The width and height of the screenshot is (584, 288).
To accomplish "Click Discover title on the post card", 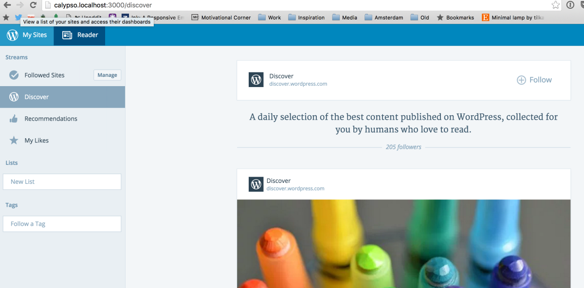I will (x=279, y=181).
